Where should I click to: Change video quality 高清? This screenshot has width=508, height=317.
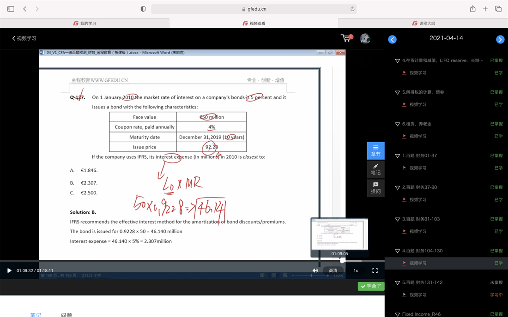coord(333,271)
